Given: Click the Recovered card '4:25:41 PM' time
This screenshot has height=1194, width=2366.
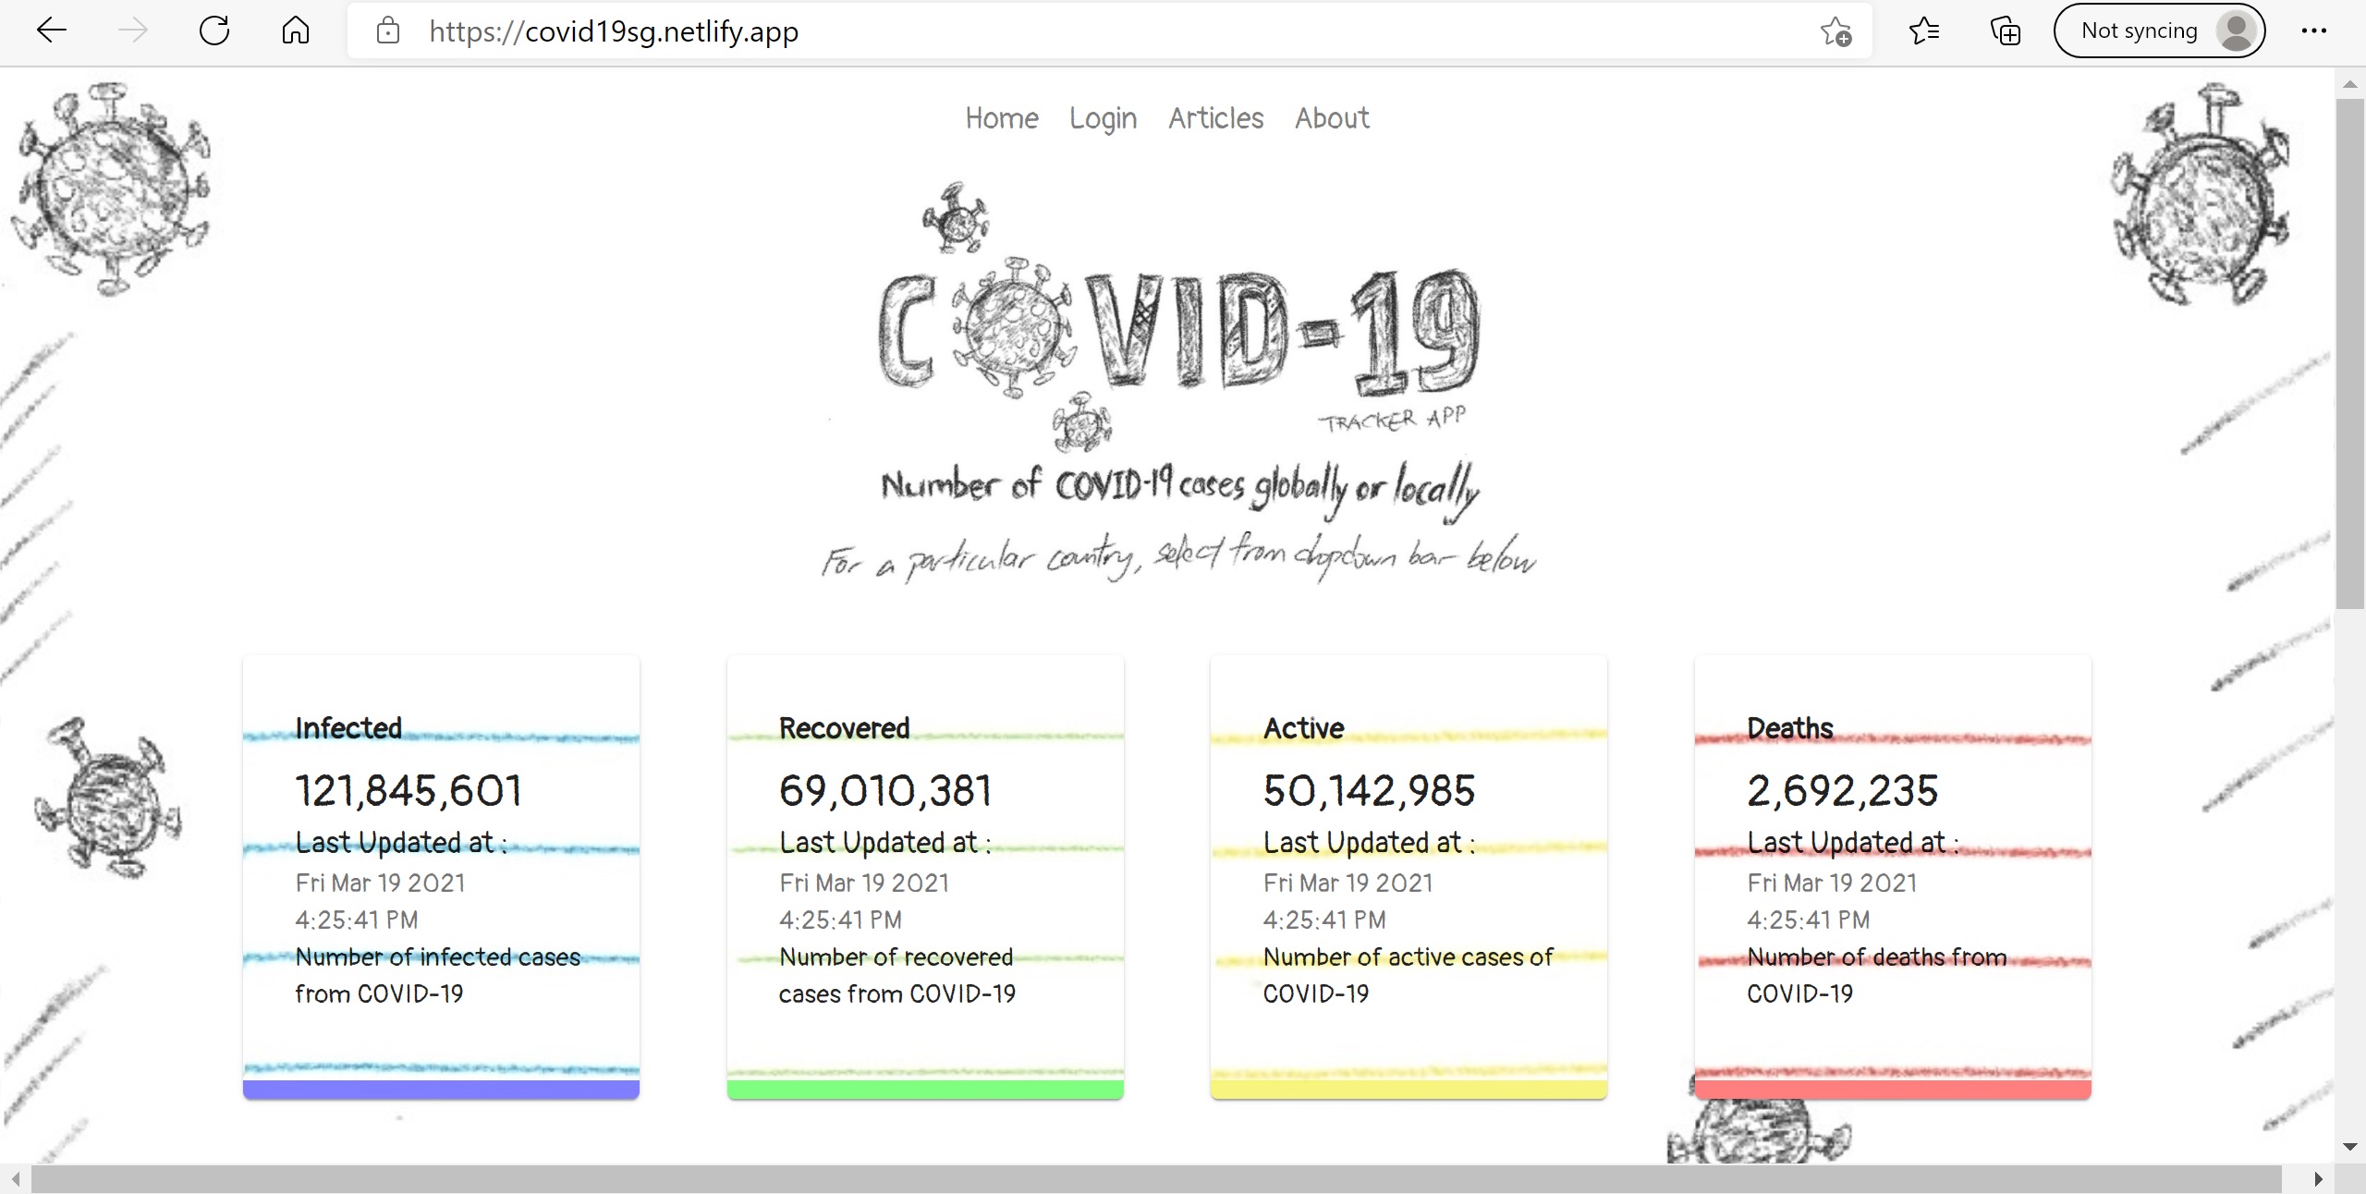Looking at the screenshot, I should [840, 920].
